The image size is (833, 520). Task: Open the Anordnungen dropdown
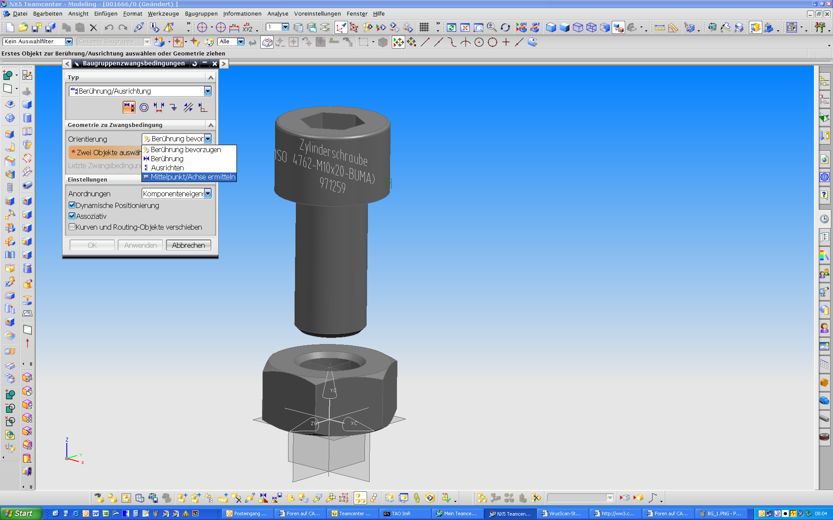point(208,194)
